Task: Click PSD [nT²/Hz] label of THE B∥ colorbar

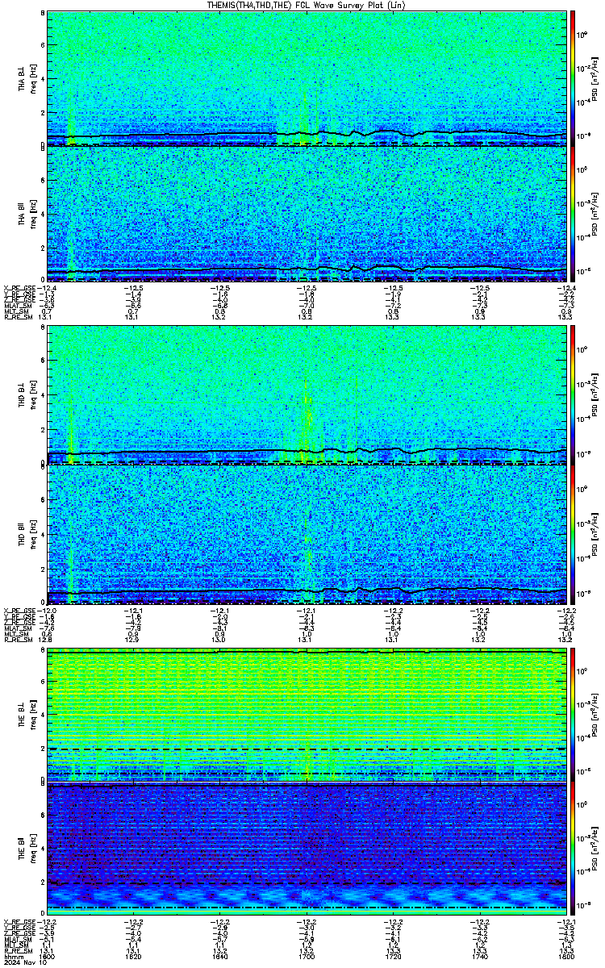Action: (x=594, y=850)
